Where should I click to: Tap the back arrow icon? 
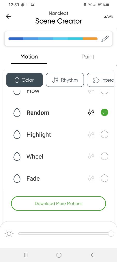tap(8, 16)
